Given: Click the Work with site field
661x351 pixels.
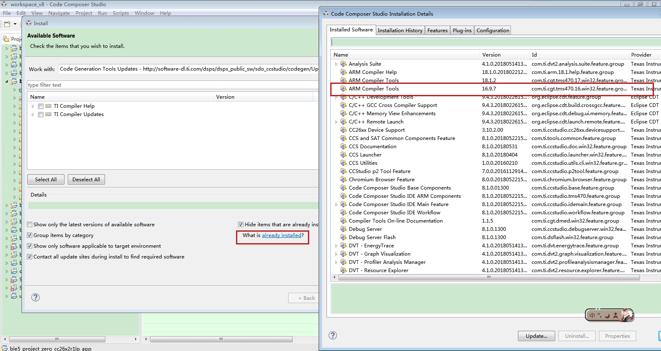Looking at the screenshot, I should (189, 69).
